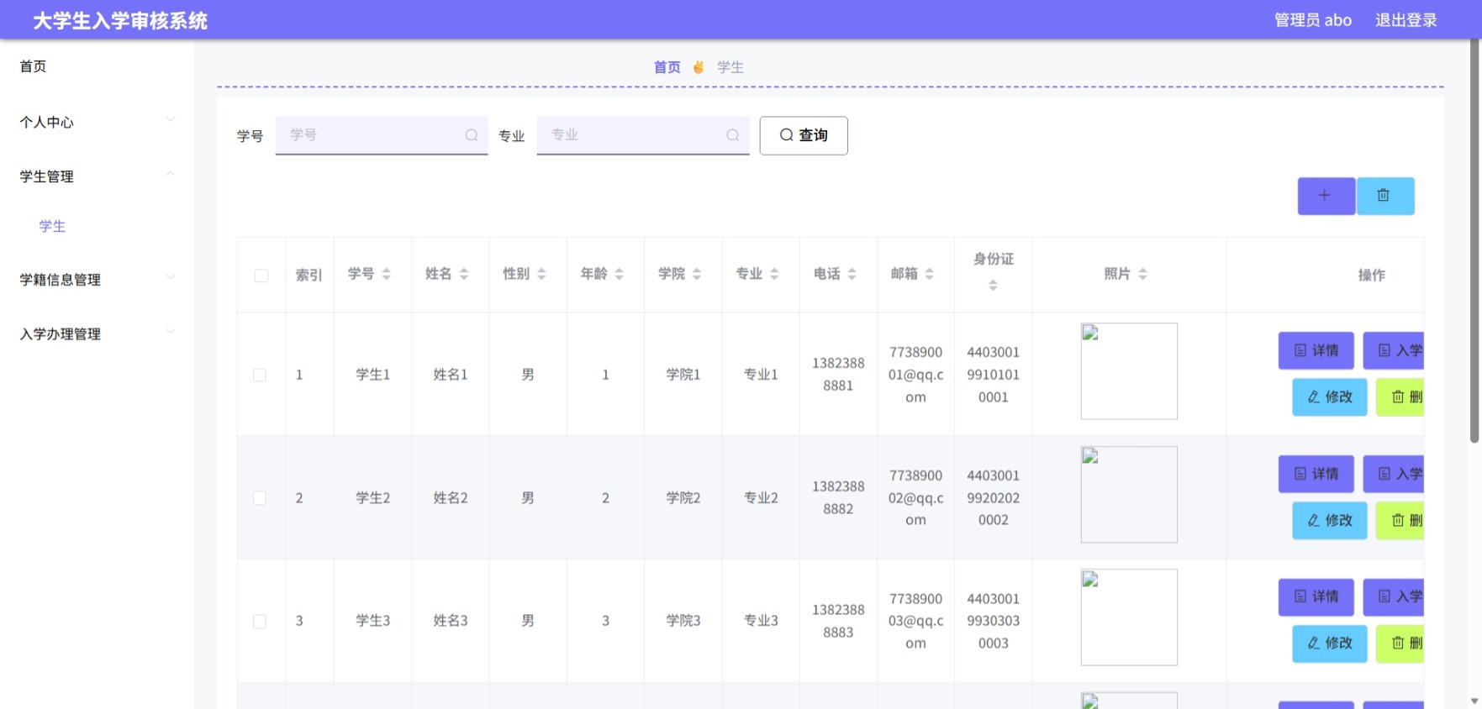Sort the table by 学院 column

pos(697,274)
